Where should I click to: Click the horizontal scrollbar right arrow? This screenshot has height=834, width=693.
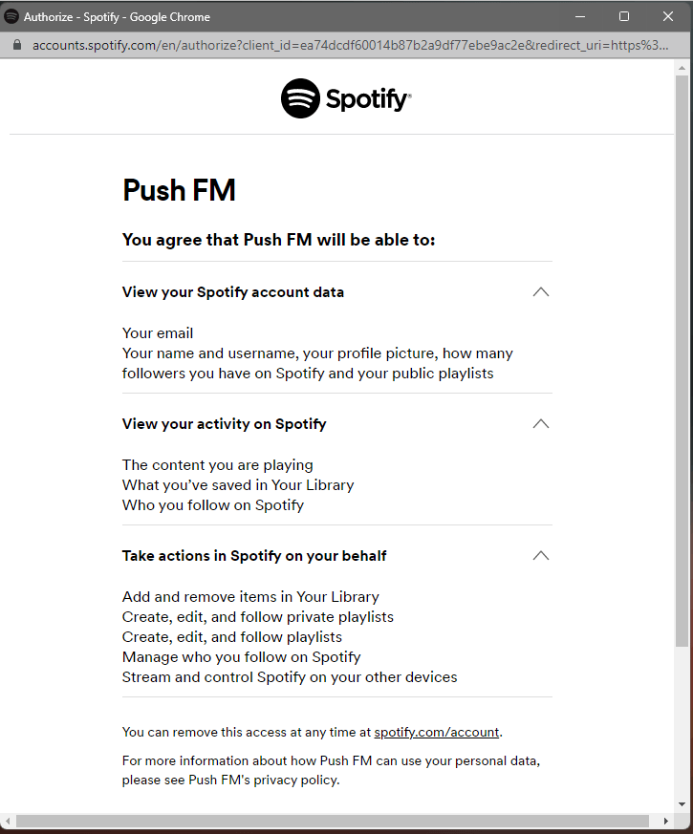click(x=665, y=822)
